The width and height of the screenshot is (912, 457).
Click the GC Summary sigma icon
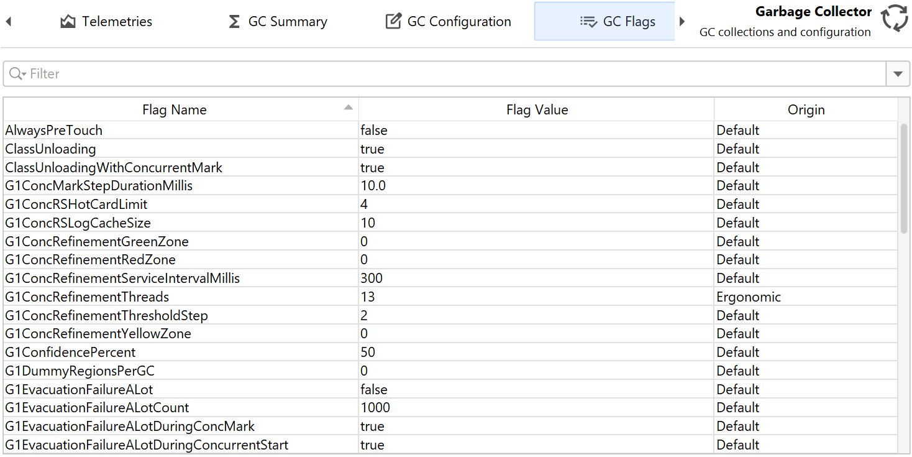234,22
